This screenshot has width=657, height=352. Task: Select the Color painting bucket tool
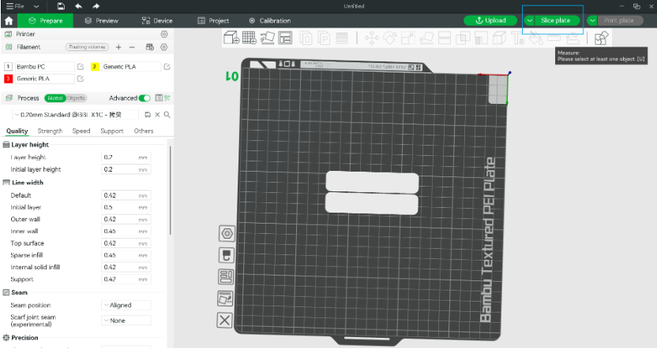535,39
